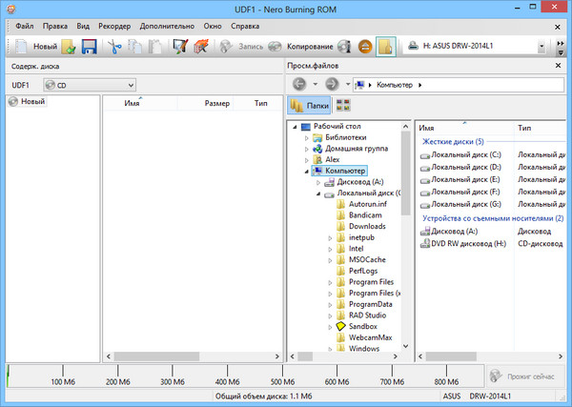Click the Cut scissors icon in toolbar

click(114, 46)
